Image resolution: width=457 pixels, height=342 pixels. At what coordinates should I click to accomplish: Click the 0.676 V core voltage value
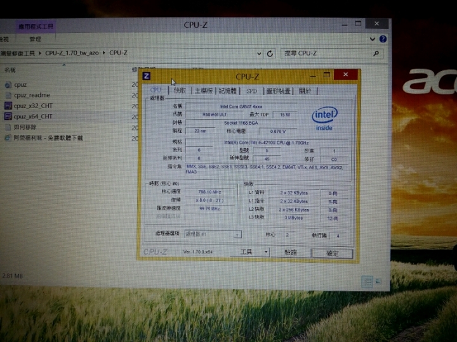(278, 132)
